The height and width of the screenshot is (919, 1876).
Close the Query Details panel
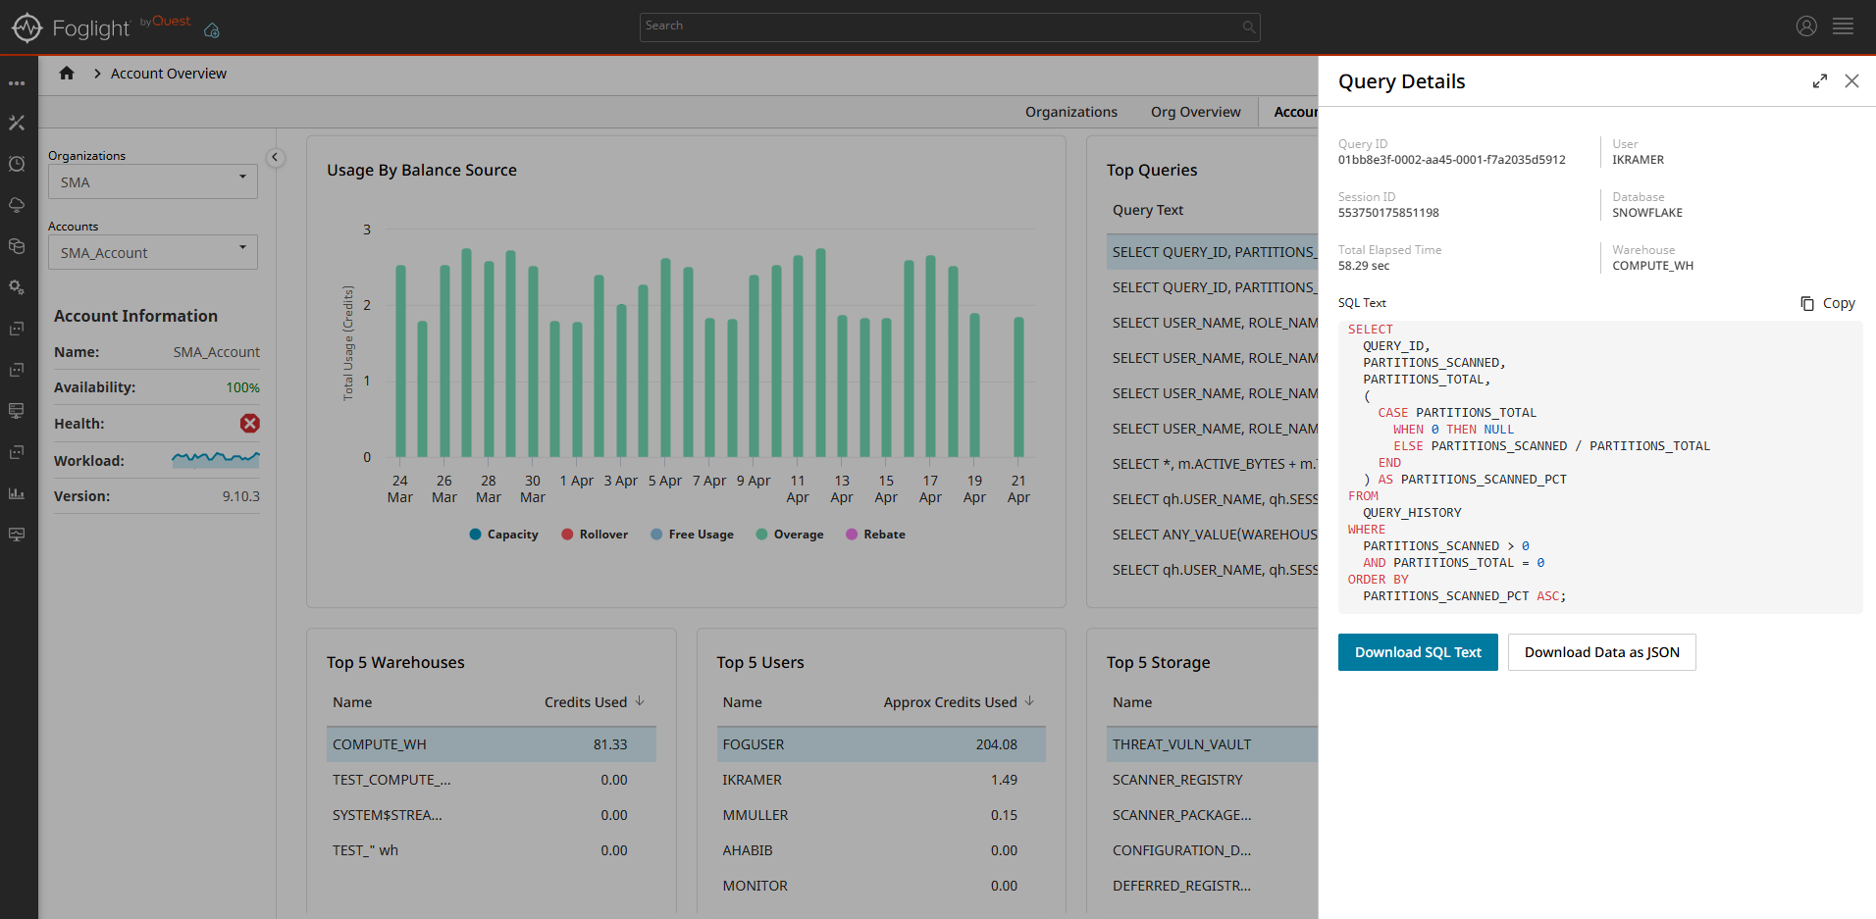(x=1851, y=81)
